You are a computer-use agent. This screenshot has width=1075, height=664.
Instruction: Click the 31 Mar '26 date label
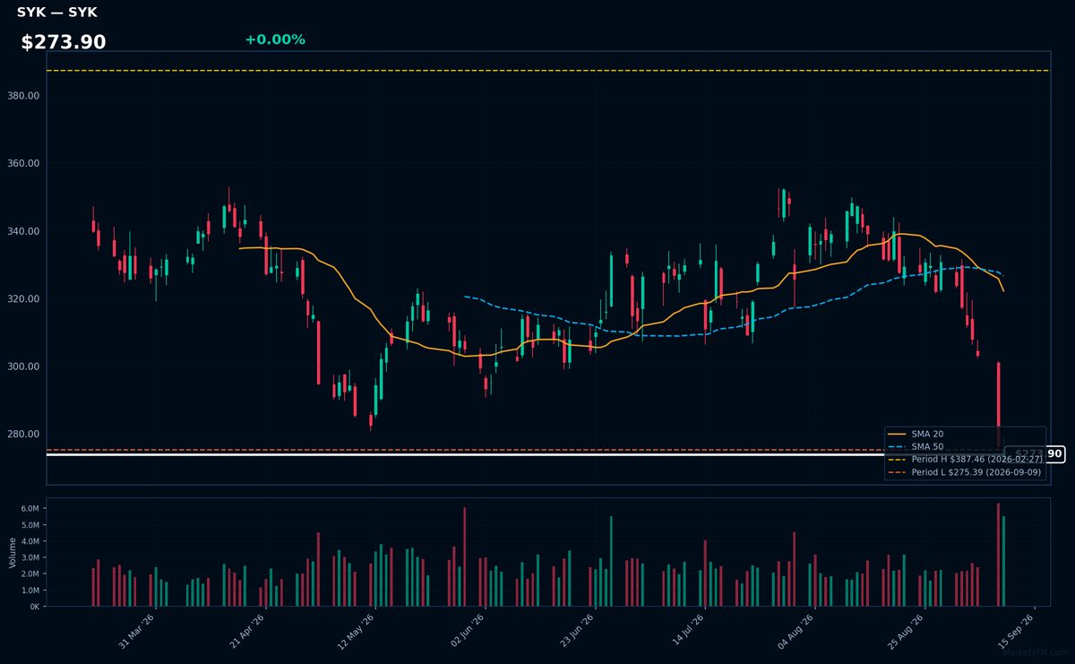tap(136, 631)
